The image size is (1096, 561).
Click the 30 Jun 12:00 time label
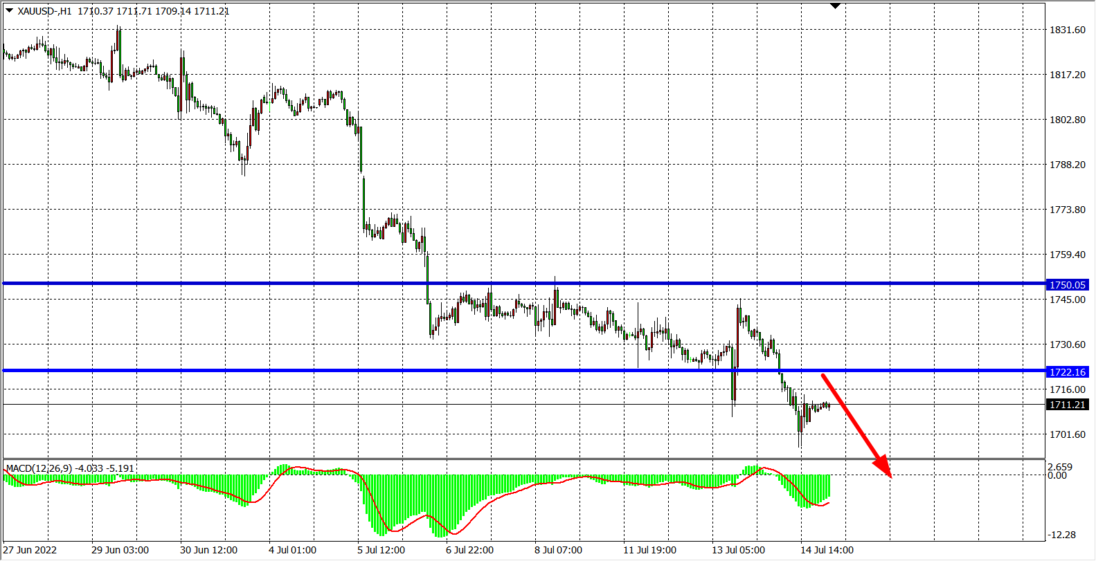pos(208,550)
